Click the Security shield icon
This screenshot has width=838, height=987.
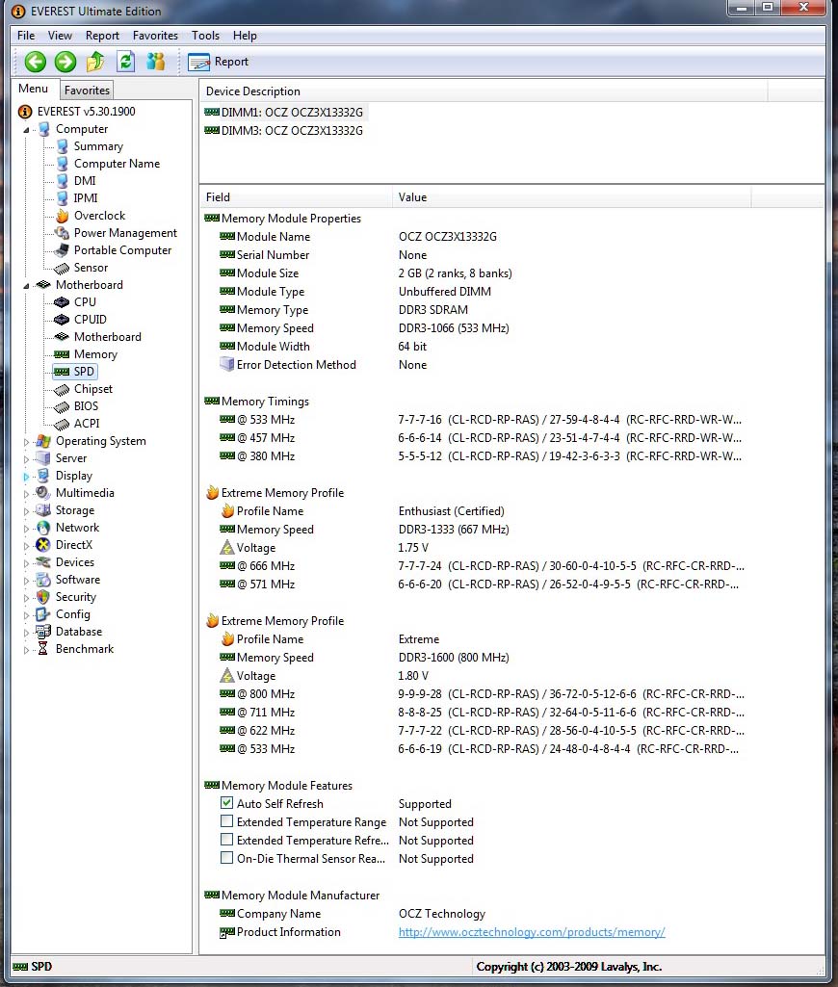[x=42, y=597]
